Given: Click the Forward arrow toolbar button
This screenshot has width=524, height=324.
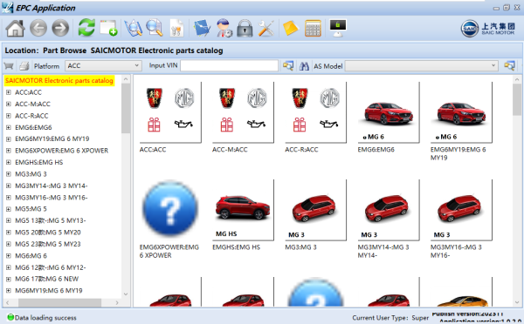Looking at the screenshot, I should coord(60,28).
